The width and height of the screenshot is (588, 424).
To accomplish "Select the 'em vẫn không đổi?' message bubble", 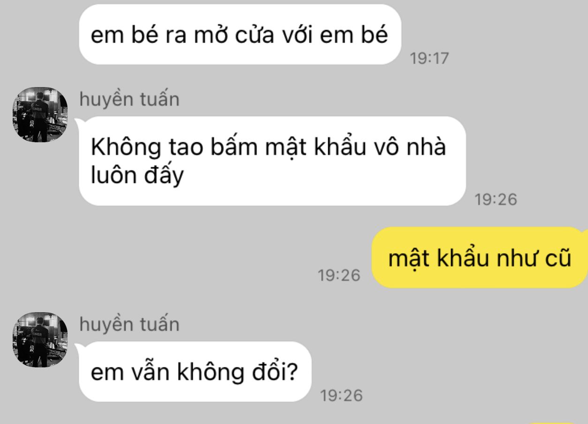I will (x=195, y=372).
